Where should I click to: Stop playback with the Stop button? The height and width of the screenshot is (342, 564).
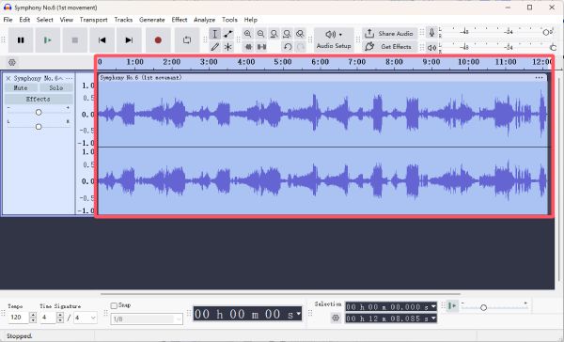pyautogui.click(x=75, y=39)
